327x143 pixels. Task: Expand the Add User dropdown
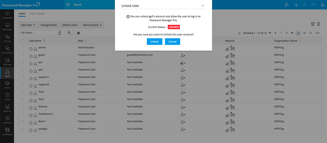(28, 25)
